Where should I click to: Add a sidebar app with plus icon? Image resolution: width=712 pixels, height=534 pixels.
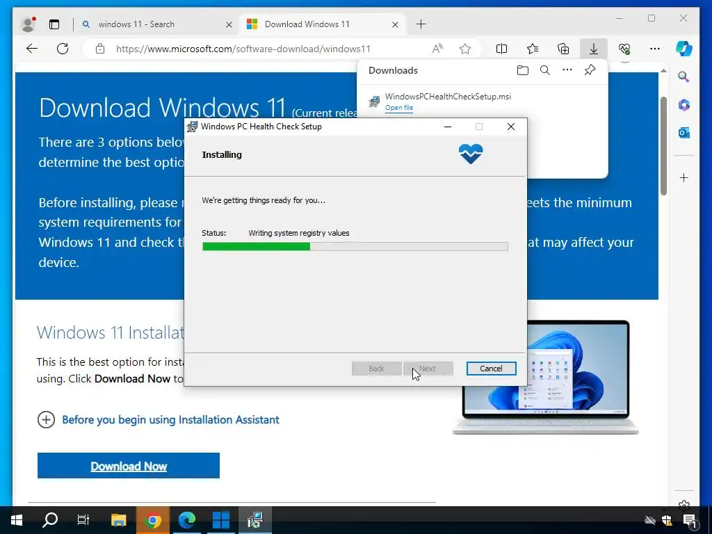pos(684,177)
